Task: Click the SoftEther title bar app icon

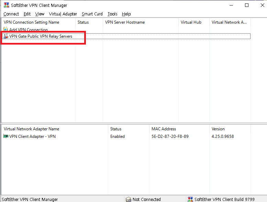Action: click(7, 5)
